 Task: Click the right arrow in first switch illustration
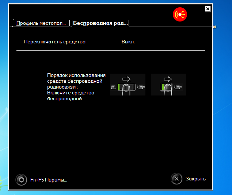126,78
